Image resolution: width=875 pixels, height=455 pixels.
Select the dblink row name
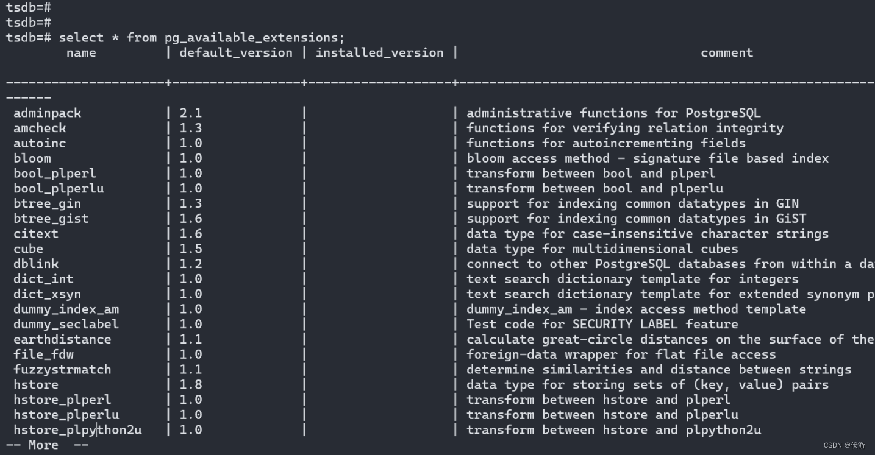[36, 264]
